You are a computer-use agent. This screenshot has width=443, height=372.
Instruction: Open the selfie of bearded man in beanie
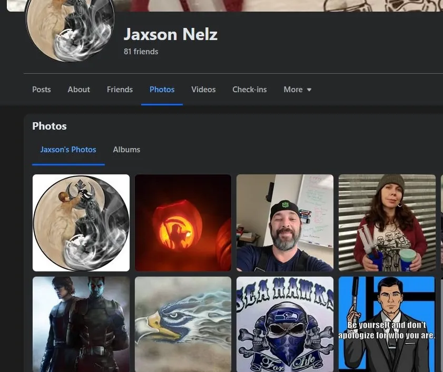tap(284, 223)
